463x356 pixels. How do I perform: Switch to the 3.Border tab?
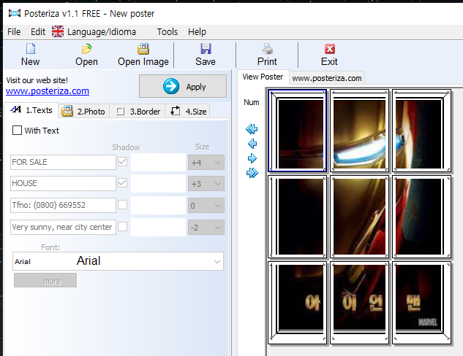pos(138,112)
